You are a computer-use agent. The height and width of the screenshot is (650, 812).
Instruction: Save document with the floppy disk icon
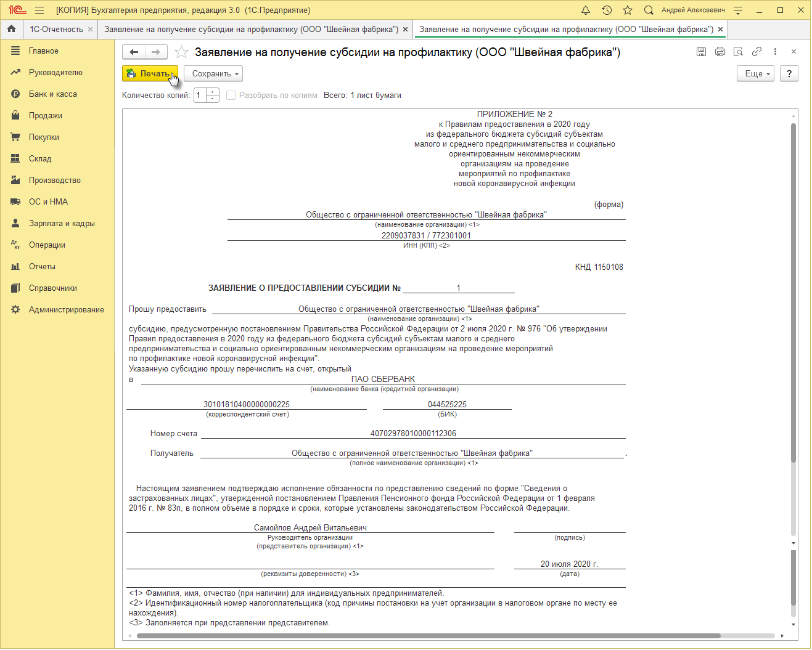pyautogui.click(x=701, y=52)
